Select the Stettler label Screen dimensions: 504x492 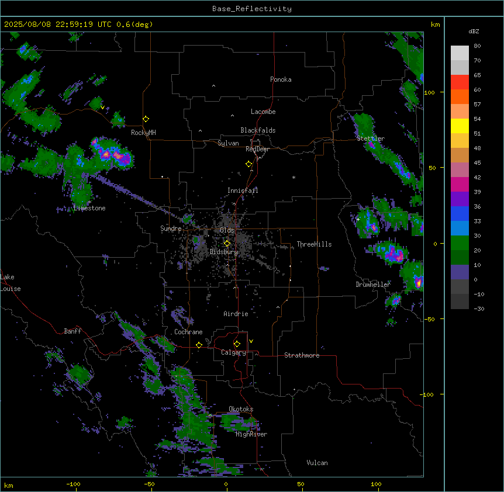pos(371,138)
